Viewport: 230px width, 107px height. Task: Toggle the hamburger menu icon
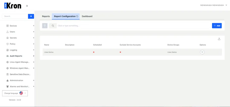tap(27, 6)
